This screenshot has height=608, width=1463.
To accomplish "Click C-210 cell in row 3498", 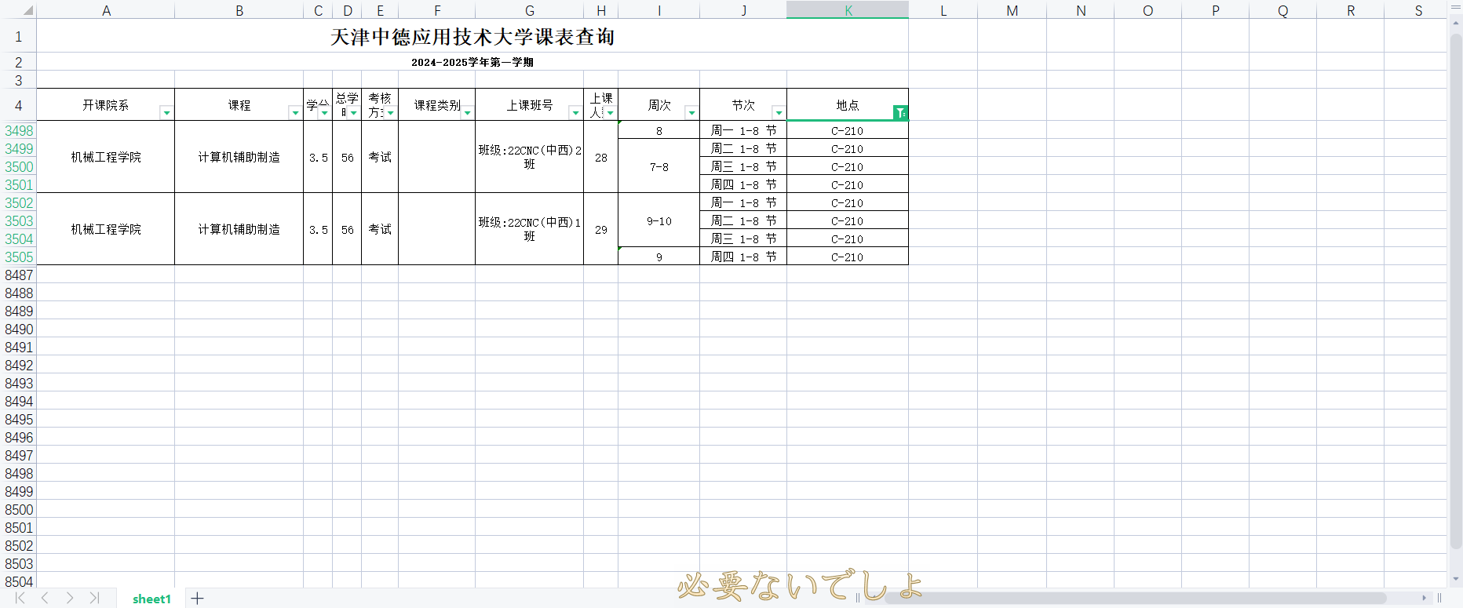I will (x=848, y=131).
